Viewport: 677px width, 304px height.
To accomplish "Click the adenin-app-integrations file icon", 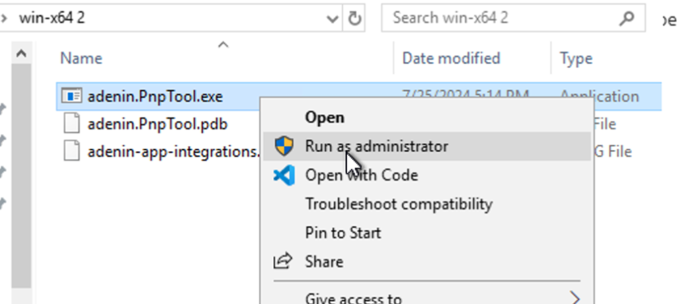I will click(71, 151).
